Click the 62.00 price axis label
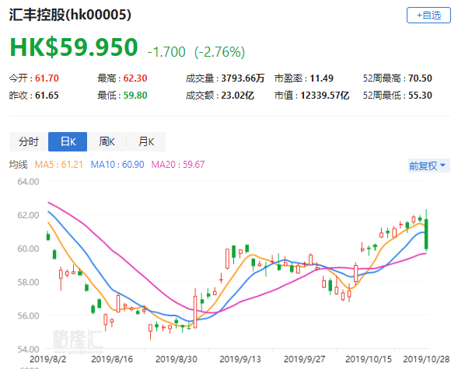Image resolution: width=458 pixels, height=369 pixels. (28, 215)
